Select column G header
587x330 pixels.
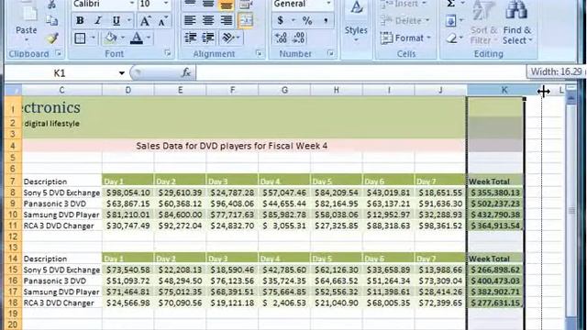click(284, 90)
